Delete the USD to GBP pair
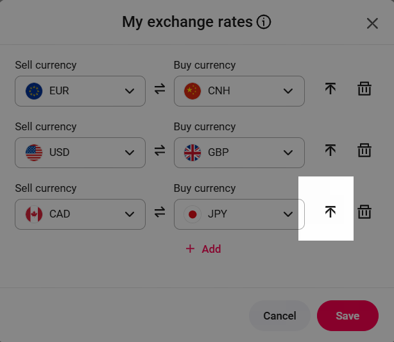The width and height of the screenshot is (394, 342). [364, 151]
